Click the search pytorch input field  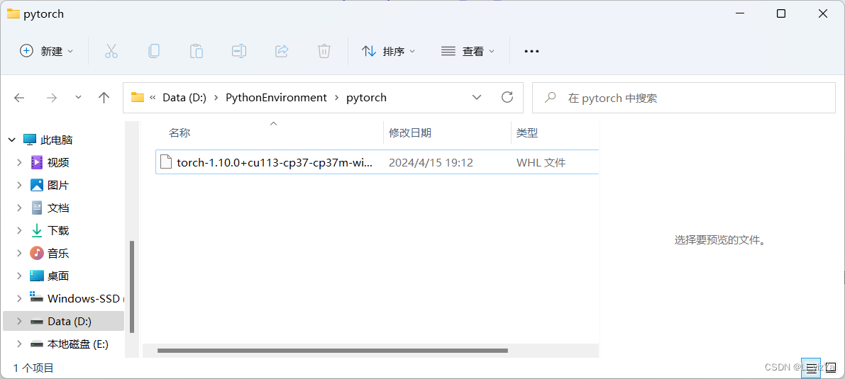pyautogui.click(x=684, y=98)
